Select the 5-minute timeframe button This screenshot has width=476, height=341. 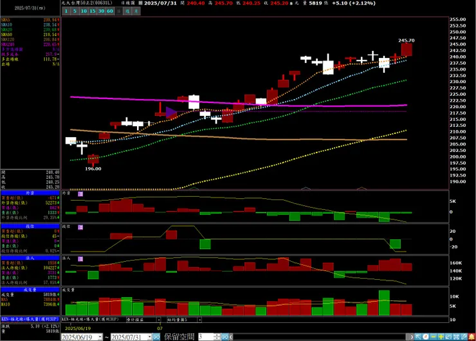(75, 11)
